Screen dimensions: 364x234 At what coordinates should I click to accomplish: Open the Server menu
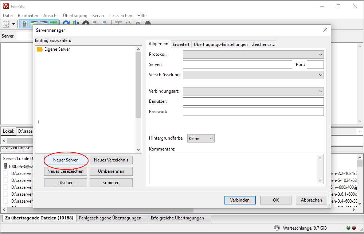point(98,16)
